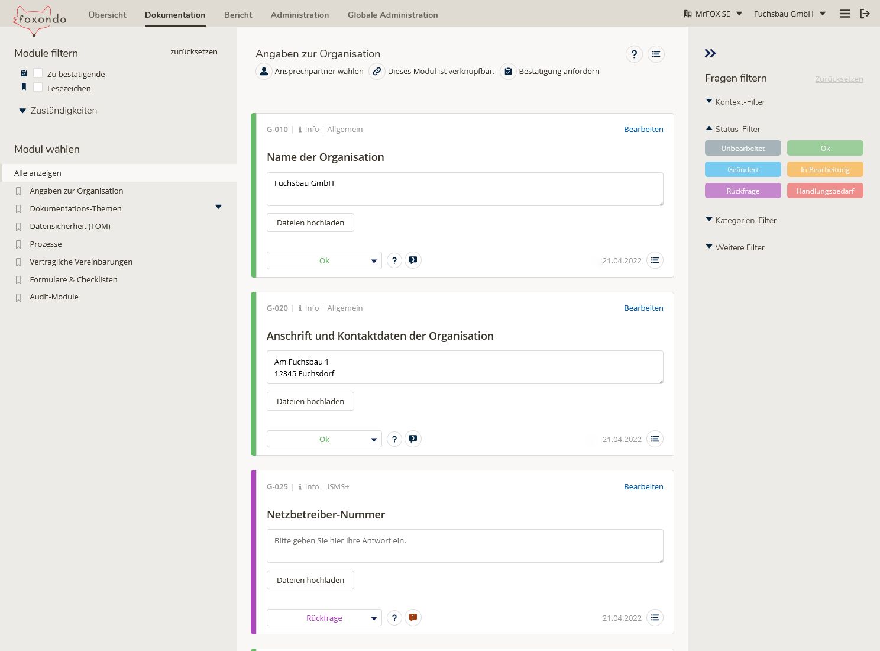Click bookmark icon next to Audit-Module
Screen dimensions: 880x651
[x=18, y=298]
